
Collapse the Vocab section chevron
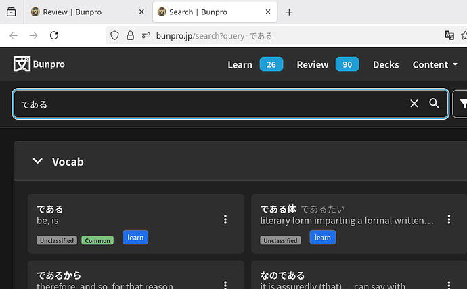pos(38,161)
